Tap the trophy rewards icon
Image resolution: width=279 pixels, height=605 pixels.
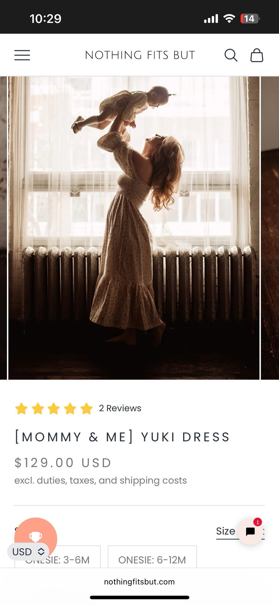click(x=35, y=536)
